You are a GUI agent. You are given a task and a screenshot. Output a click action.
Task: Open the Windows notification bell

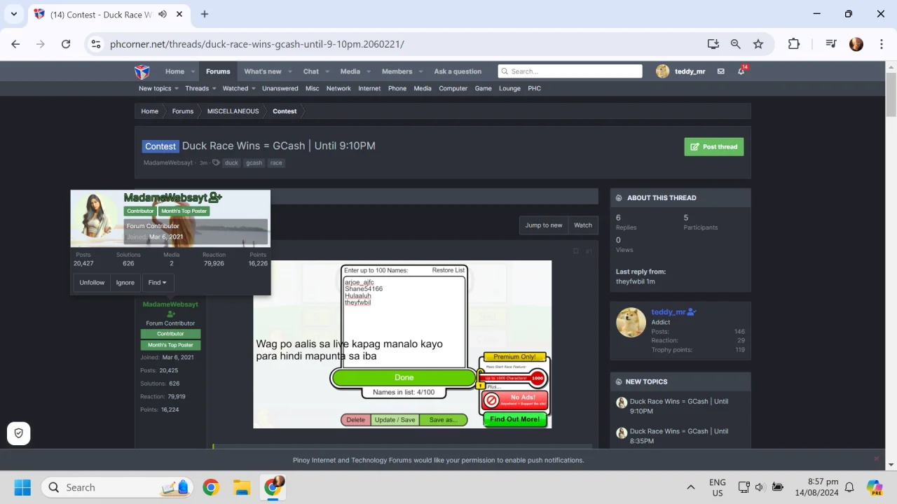pyautogui.click(x=849, y=487)
